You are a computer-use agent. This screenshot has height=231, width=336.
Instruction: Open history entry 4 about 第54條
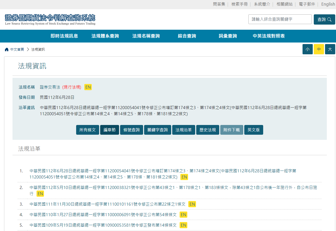[x=103, y=215]
